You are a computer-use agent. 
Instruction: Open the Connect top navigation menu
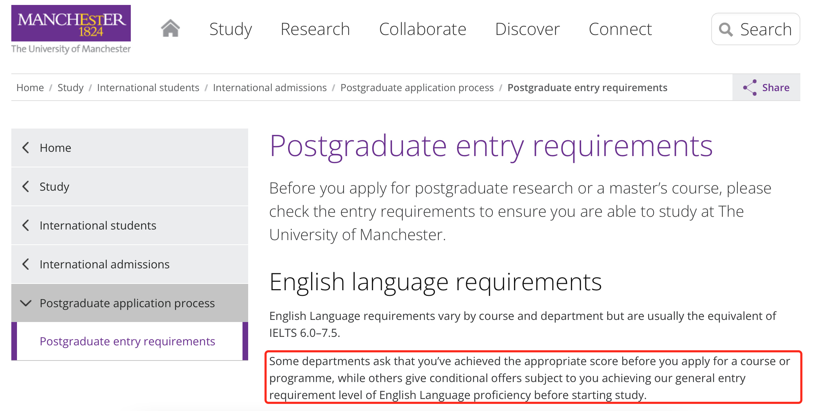click(x=620, y=29)
